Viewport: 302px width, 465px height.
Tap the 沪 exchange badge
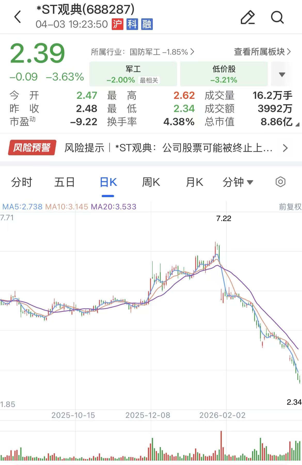[117, 24]
